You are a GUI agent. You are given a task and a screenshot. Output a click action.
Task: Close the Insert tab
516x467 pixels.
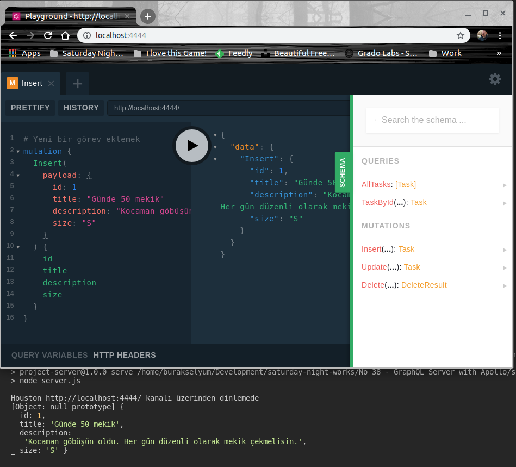click(x=51, y=83)
